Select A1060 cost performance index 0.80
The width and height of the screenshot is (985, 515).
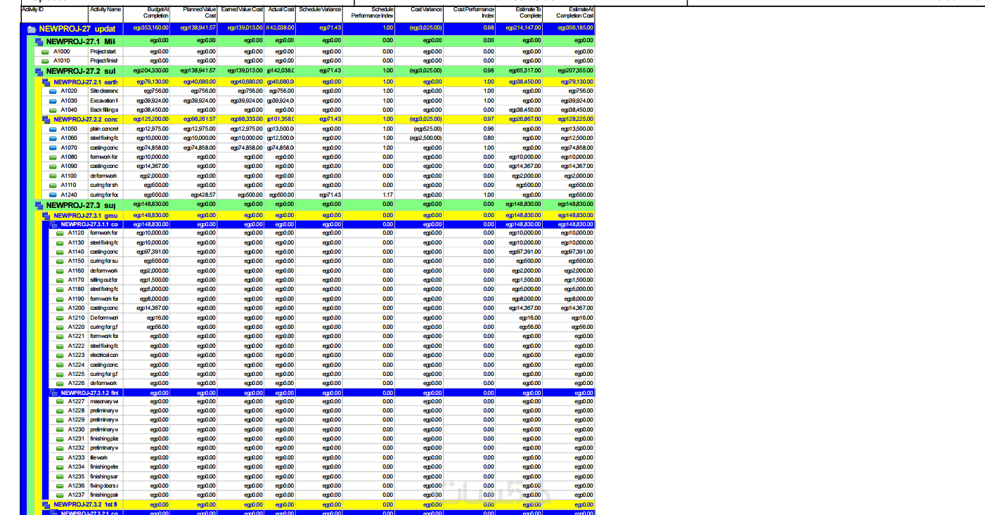click(489, 138)
